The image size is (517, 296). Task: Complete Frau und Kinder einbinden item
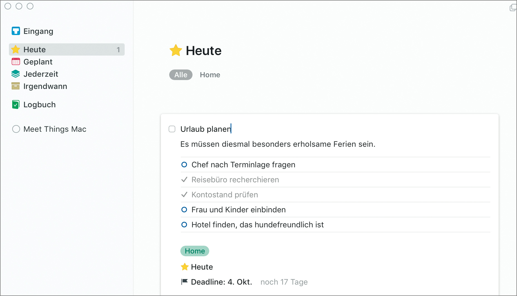tap(184, 210)
